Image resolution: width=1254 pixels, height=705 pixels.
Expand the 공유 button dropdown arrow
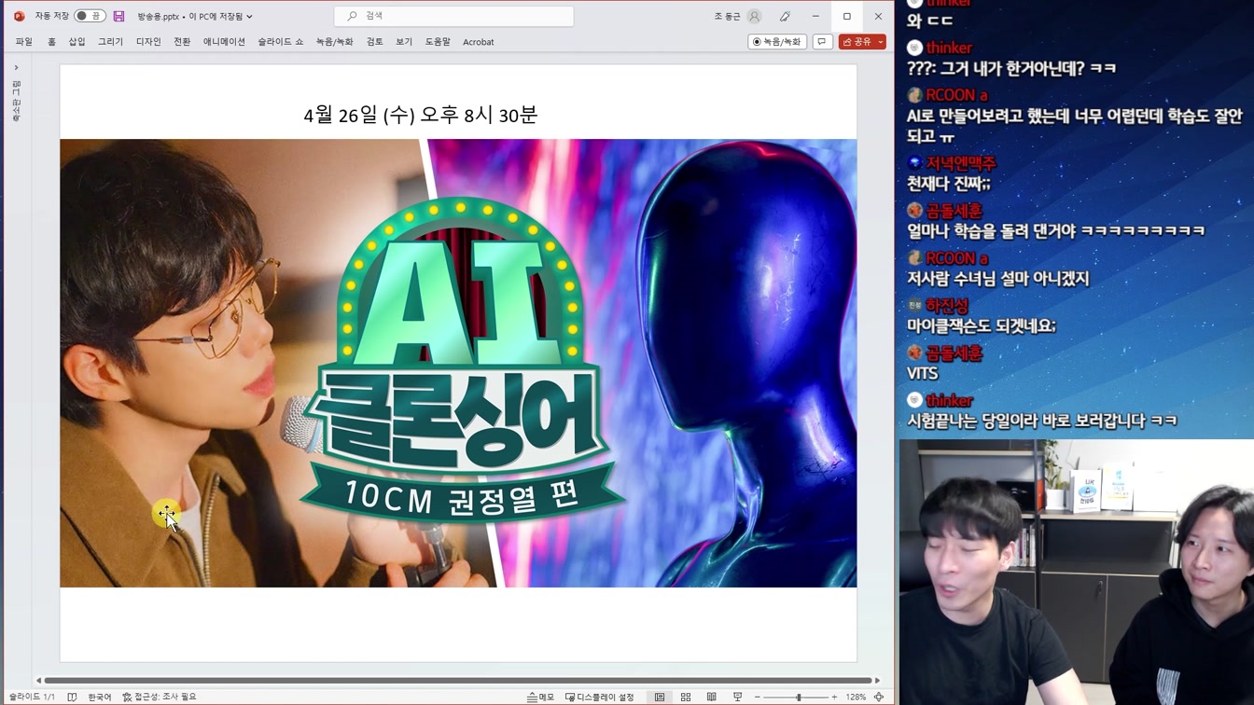[x=881, y=42]
